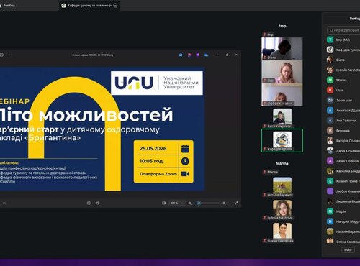Click the OneDrive cloud icon in viewer toolbar
360x266 pixels.
[206, 55]
